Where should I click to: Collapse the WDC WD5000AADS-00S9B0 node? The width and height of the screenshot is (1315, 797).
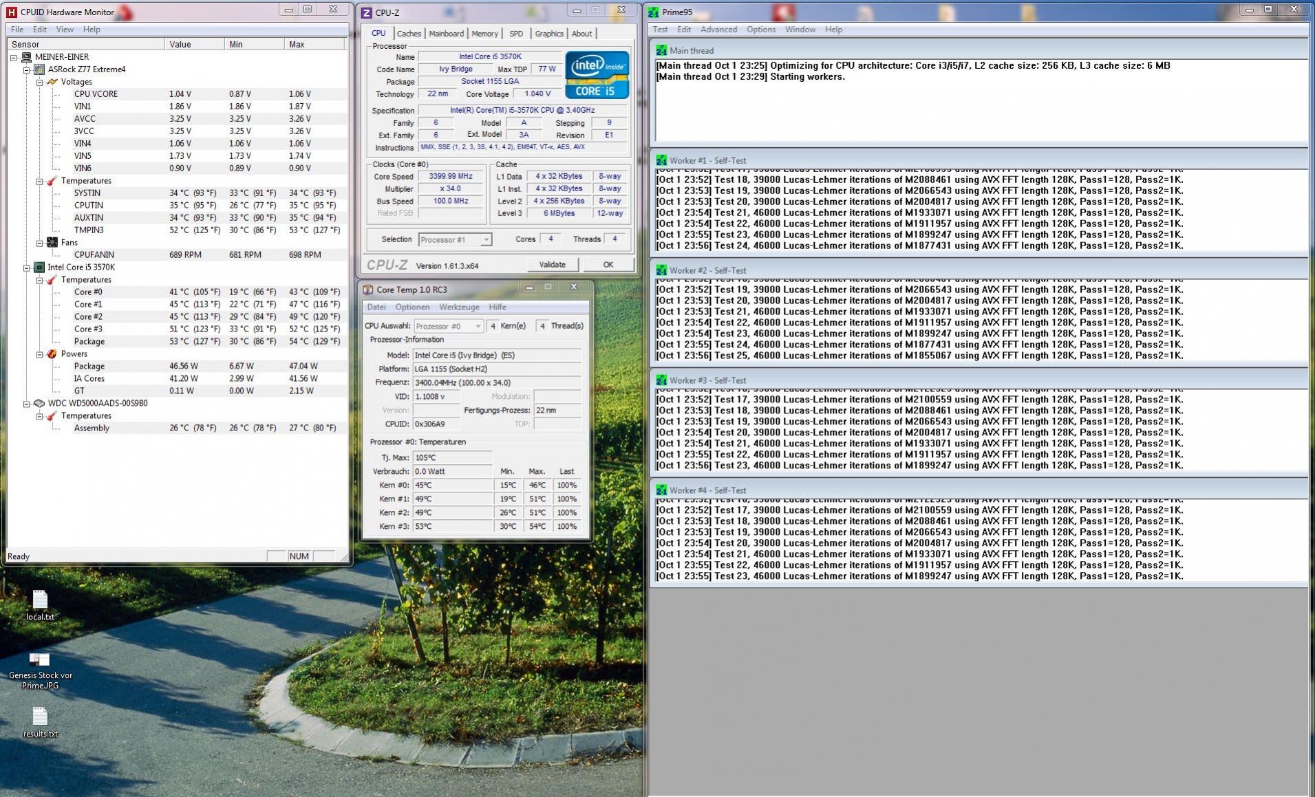tap(27, 404)
